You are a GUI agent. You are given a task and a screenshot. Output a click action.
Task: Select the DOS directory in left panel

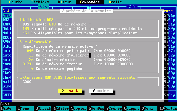[x=6, y=20]
